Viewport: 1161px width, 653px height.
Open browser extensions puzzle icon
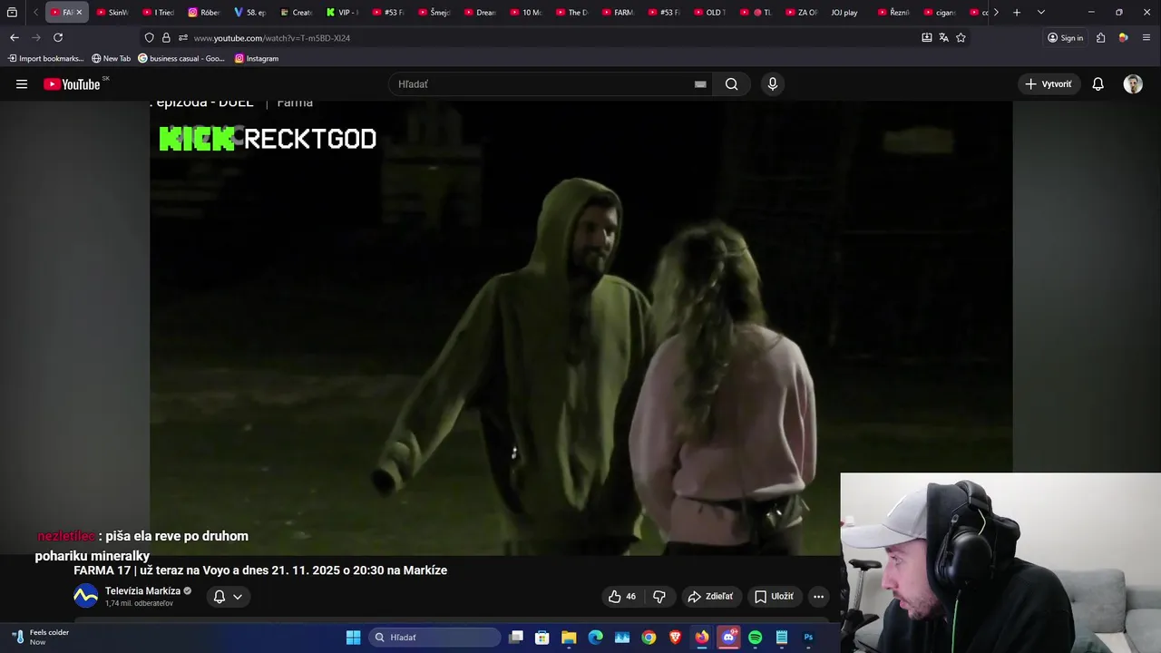click(1100, 38)
